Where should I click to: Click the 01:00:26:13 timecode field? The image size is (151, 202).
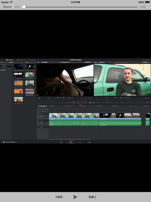tap(42, 106)
